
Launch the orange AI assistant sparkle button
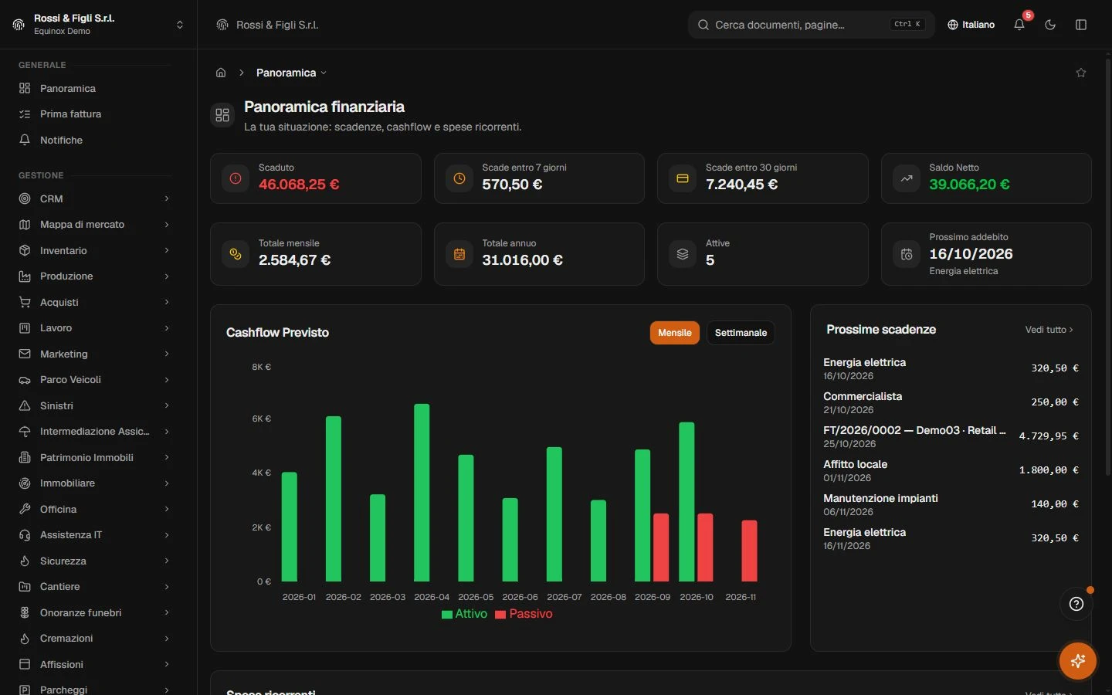[x=1078, y=661]
